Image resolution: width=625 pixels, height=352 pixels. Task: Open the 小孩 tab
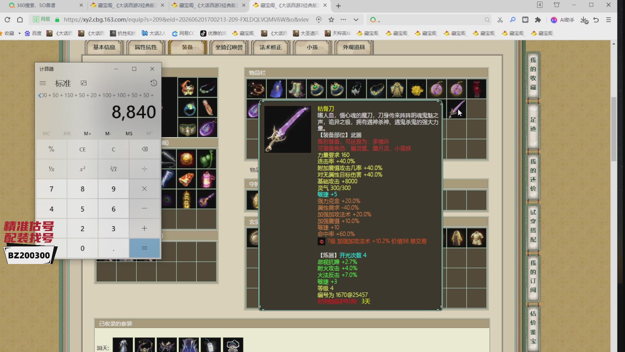tap(312, 47)
